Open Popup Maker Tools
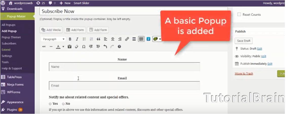The image size is (295, 114). click(x=5, y=62)
